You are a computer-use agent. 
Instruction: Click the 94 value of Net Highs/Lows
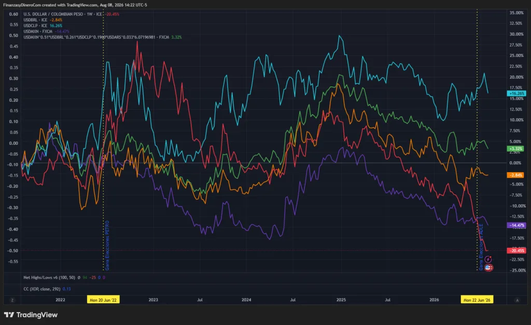[x=85, y=278]
